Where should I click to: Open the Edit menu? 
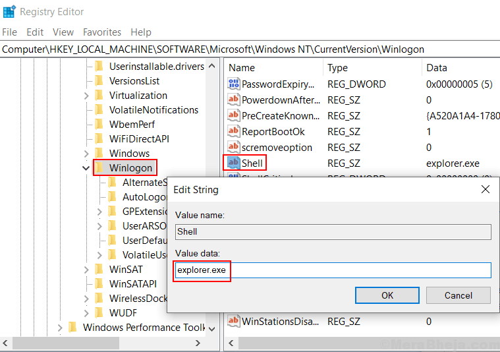click(35, 32)
